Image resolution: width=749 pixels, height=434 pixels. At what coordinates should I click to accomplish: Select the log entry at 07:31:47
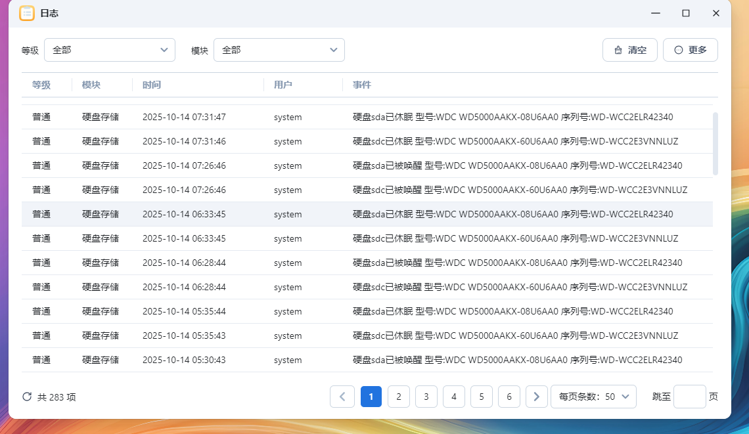(367, 117)
